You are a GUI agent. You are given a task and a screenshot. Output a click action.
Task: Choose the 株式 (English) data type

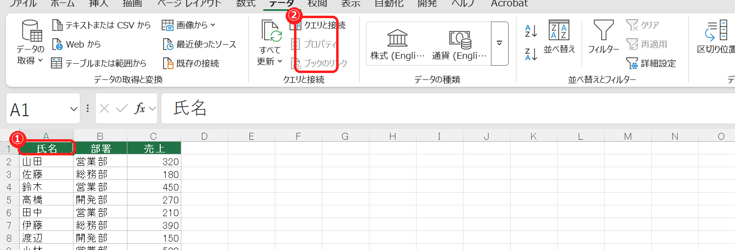[398, 44]
